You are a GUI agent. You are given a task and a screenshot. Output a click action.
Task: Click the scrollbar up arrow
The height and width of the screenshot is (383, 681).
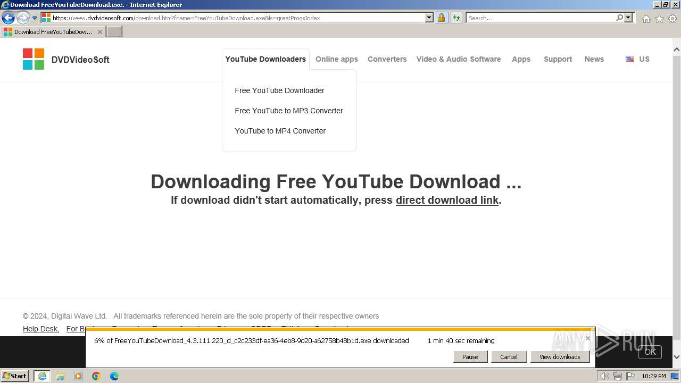(677, 50)
